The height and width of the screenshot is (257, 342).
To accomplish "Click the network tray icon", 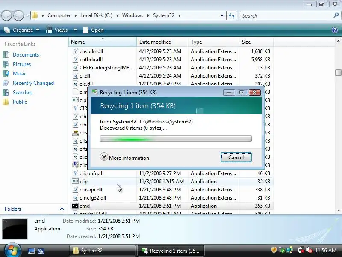I will (301, 250).
